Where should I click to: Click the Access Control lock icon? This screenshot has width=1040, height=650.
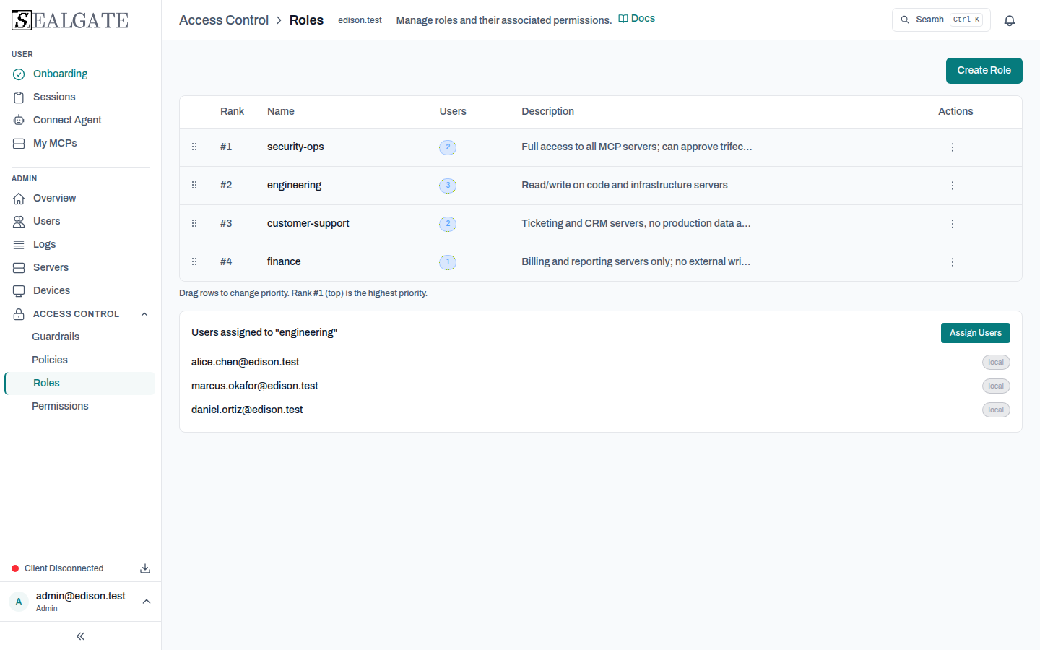19,314
